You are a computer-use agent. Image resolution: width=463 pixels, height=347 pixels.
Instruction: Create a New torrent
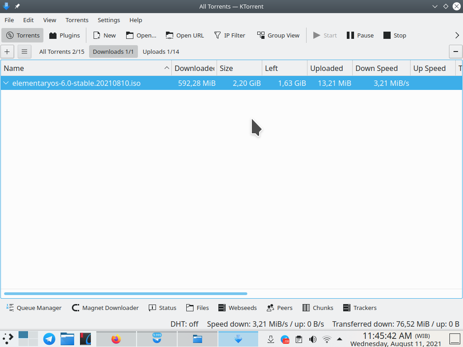tap(104, 35)
